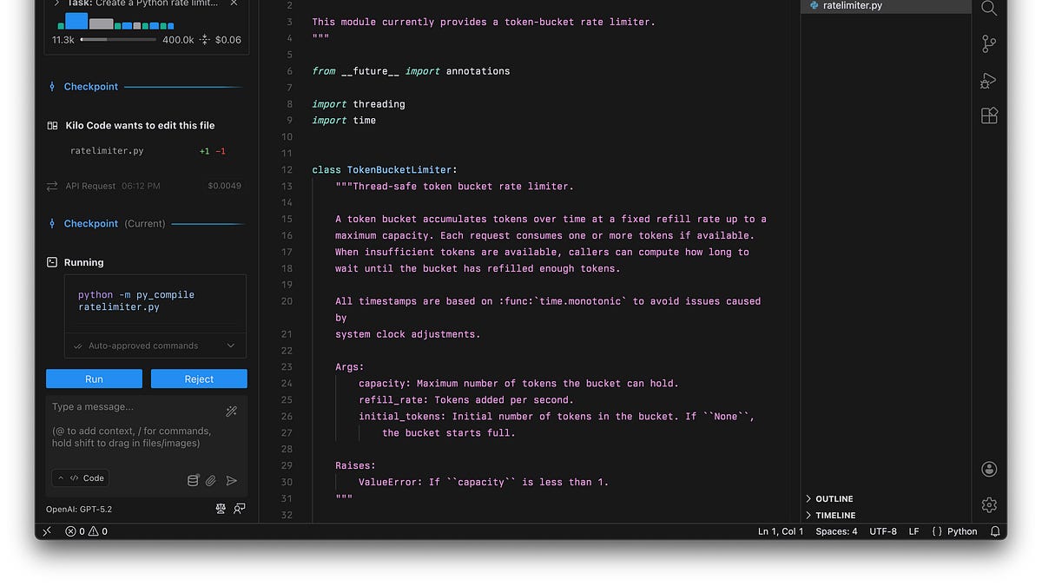The image size is (1042, 586).
Task: Check credit balance with the scales icon
Action: (x=220, y=509)
